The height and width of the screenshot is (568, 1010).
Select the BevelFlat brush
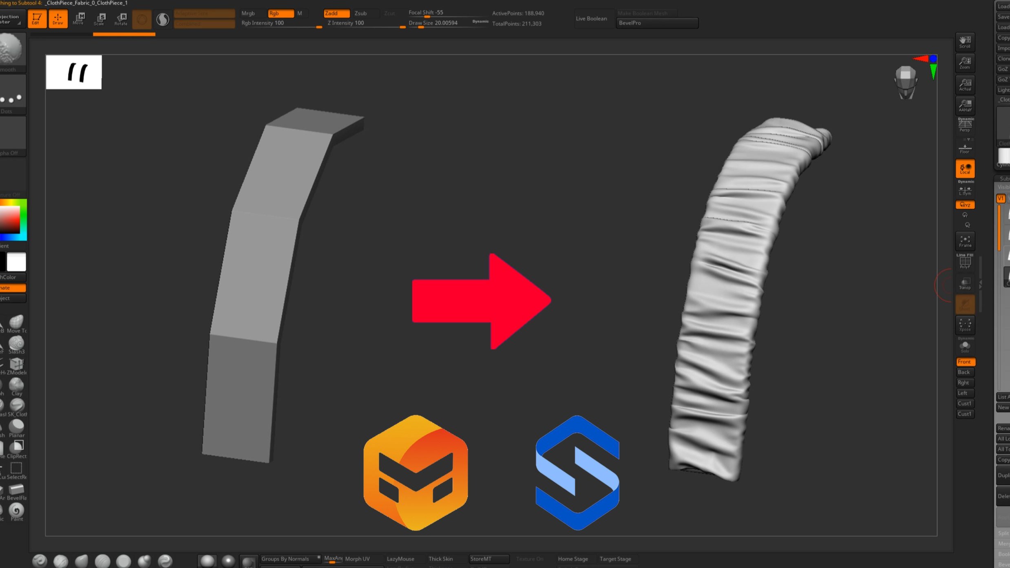click(x=16, y=492)
